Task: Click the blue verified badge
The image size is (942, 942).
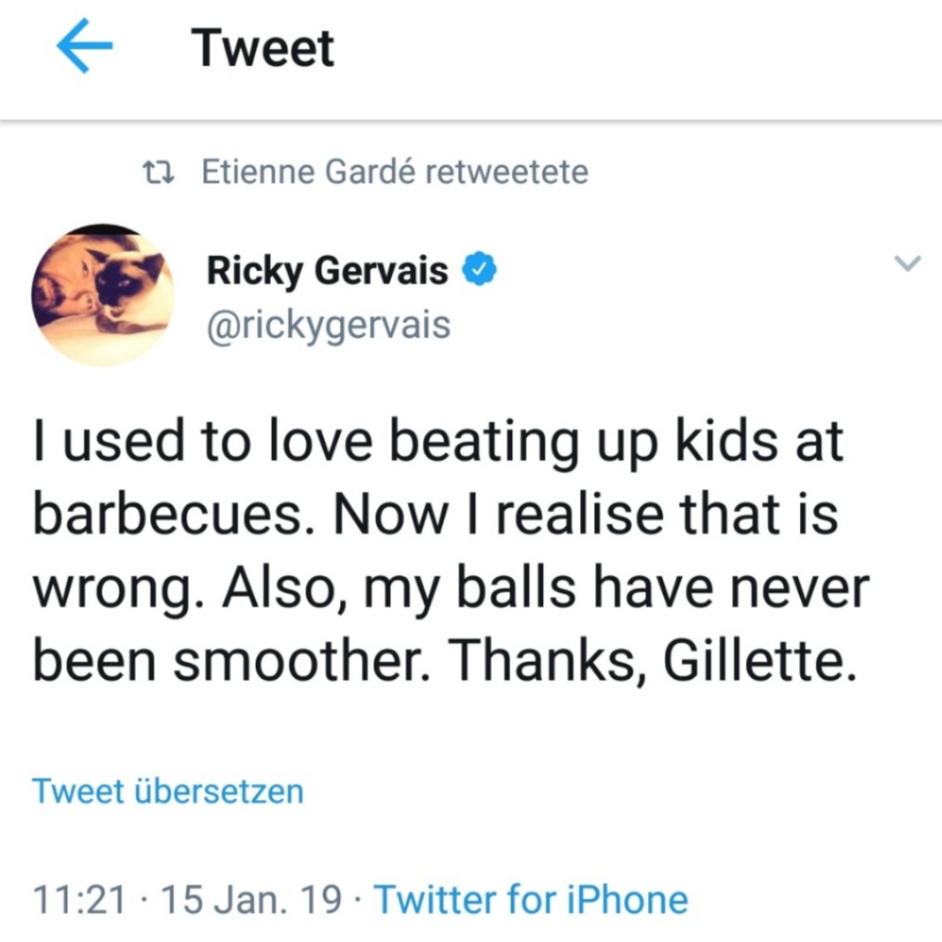Action: point(479,269)
